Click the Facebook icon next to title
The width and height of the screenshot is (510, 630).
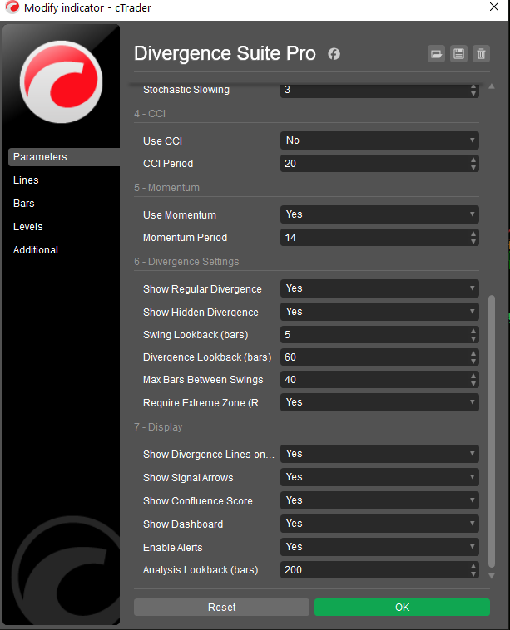334,54
